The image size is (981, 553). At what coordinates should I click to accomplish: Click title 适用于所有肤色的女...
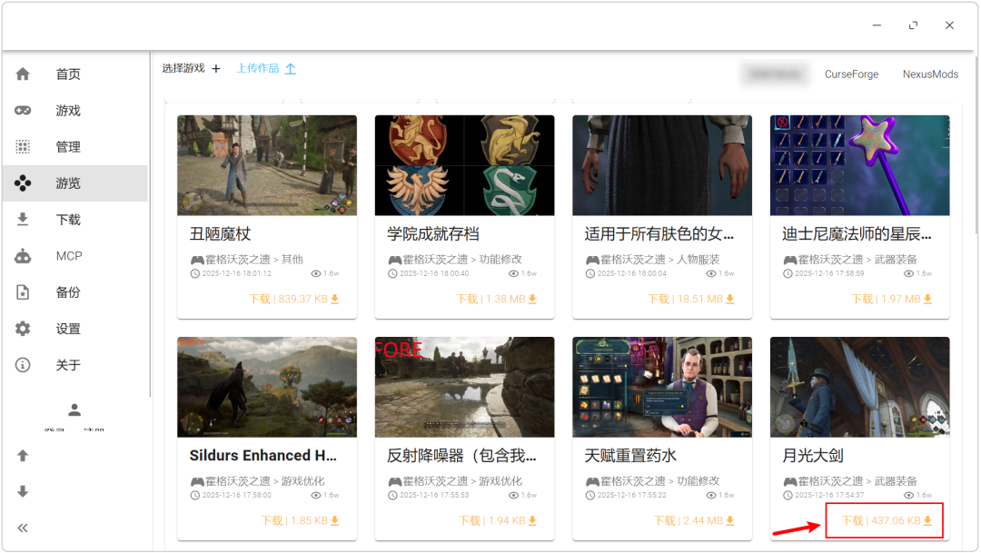659,234
